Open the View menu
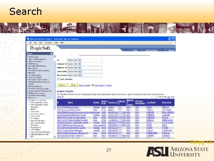This screenshot has height=161, width=214. (41, 43)
